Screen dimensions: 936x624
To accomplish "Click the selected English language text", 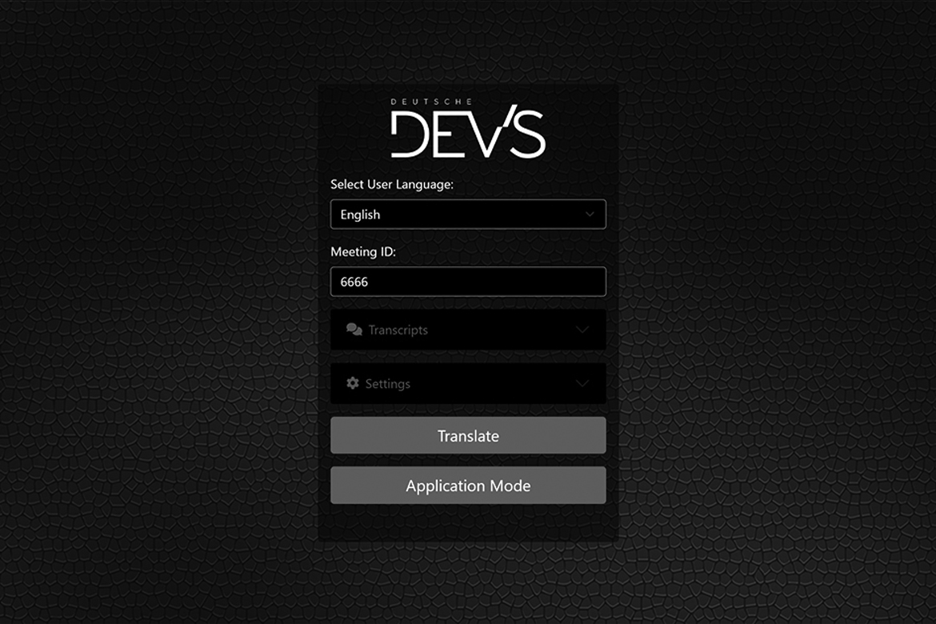I will point(360,214).
